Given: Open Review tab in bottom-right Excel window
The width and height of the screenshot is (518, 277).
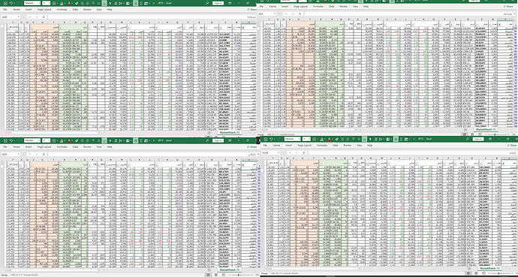Looking at the screenshot, I should point(347,146).
